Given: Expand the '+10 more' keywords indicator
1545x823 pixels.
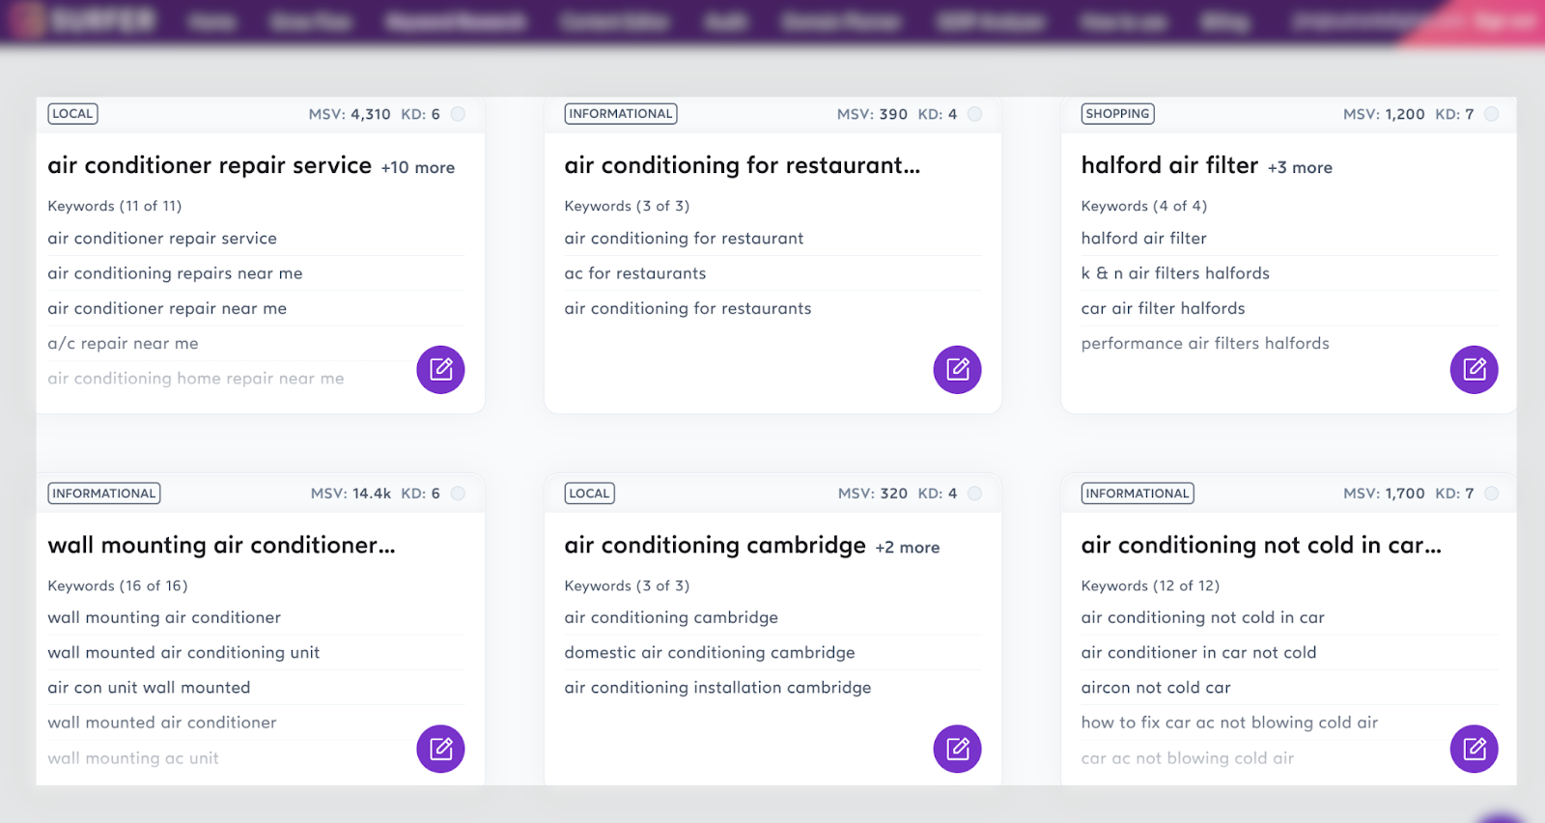Looking at the screenshot, I should tap(418, 167).
